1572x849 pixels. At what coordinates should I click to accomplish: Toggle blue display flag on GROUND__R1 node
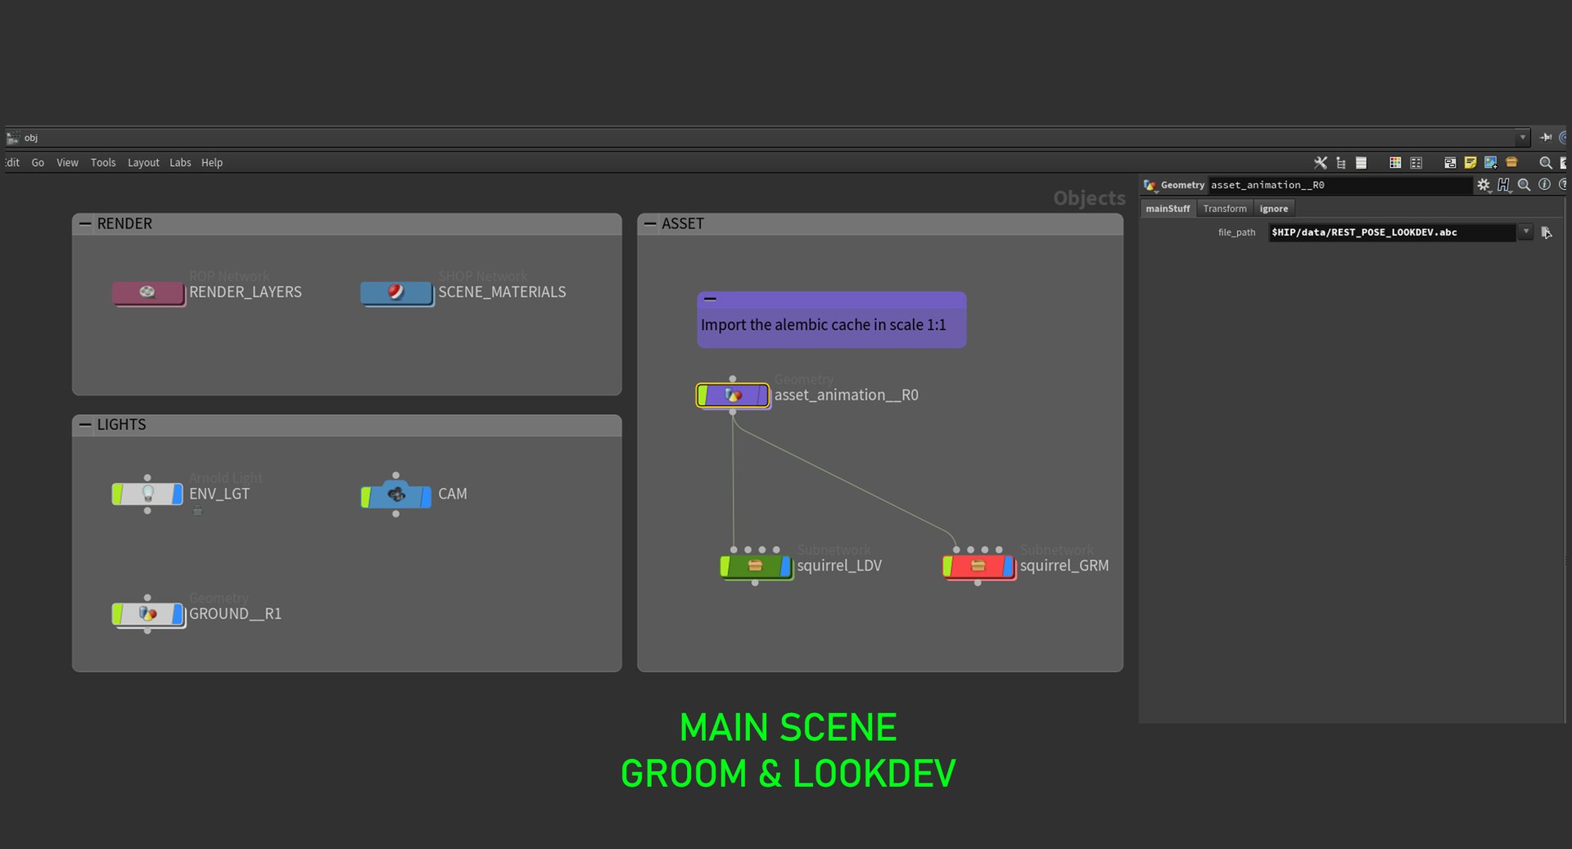click(x=177, y=614)
